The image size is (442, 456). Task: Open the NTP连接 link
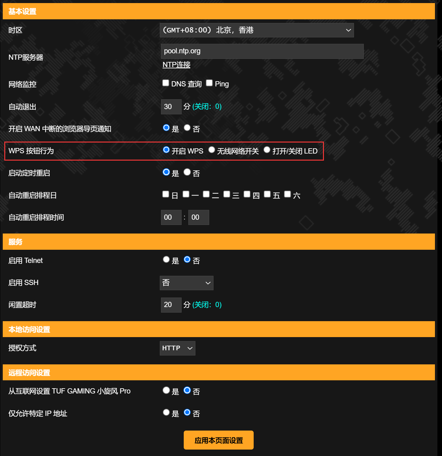[x=176, y=65]
